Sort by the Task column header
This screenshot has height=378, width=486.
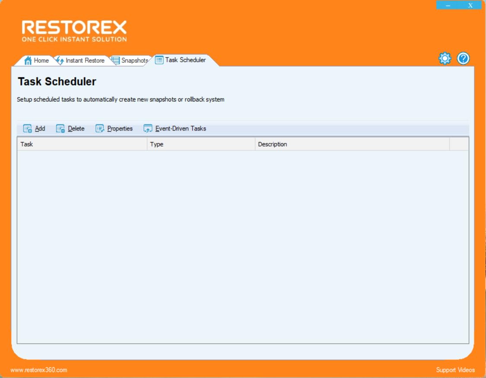82,144
